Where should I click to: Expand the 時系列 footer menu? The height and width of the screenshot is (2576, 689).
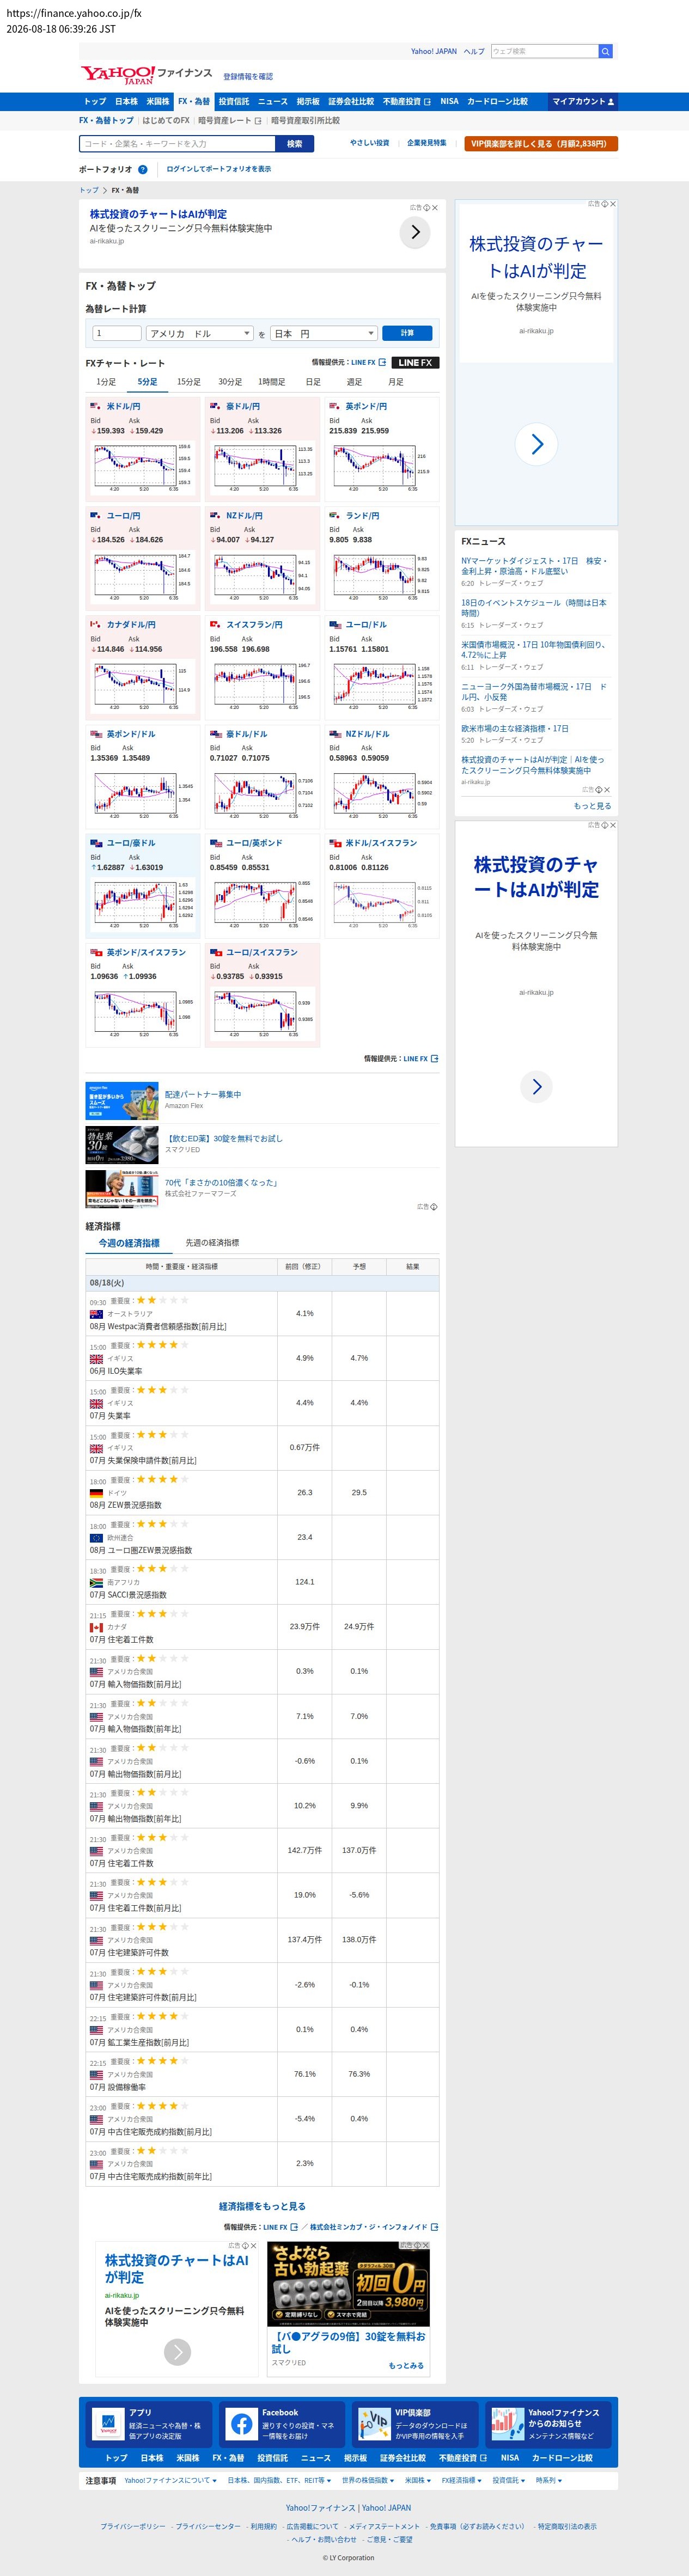click(x=549, y=2480)
